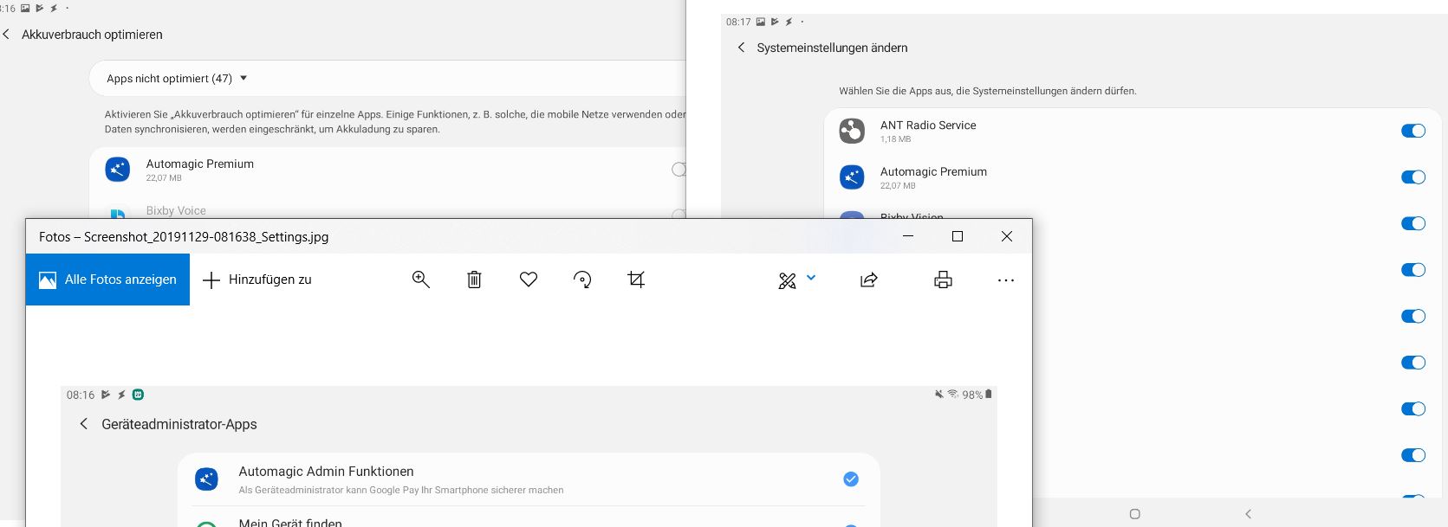Click the print icon
The height and width of the screenshot is (527, 1448).
943,280
